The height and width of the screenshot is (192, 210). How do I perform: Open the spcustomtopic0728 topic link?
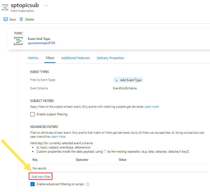pyautogui.click(x=41, y=43)
